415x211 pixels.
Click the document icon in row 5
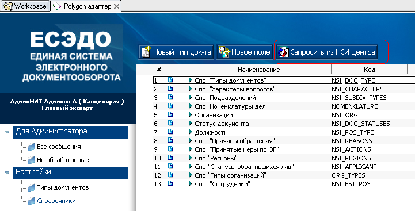170,114
